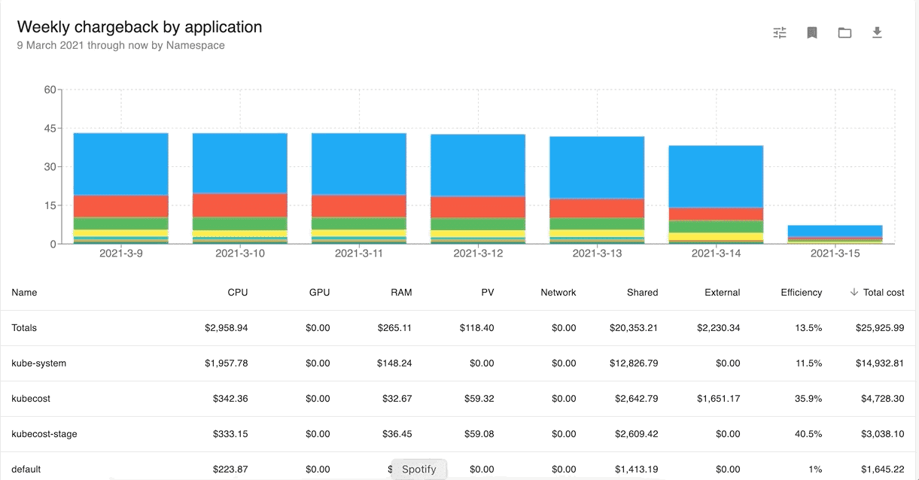The width and height of the screenshot is (919, 480).
Task: Download the chargeback data
Action: tap(877, 32)
